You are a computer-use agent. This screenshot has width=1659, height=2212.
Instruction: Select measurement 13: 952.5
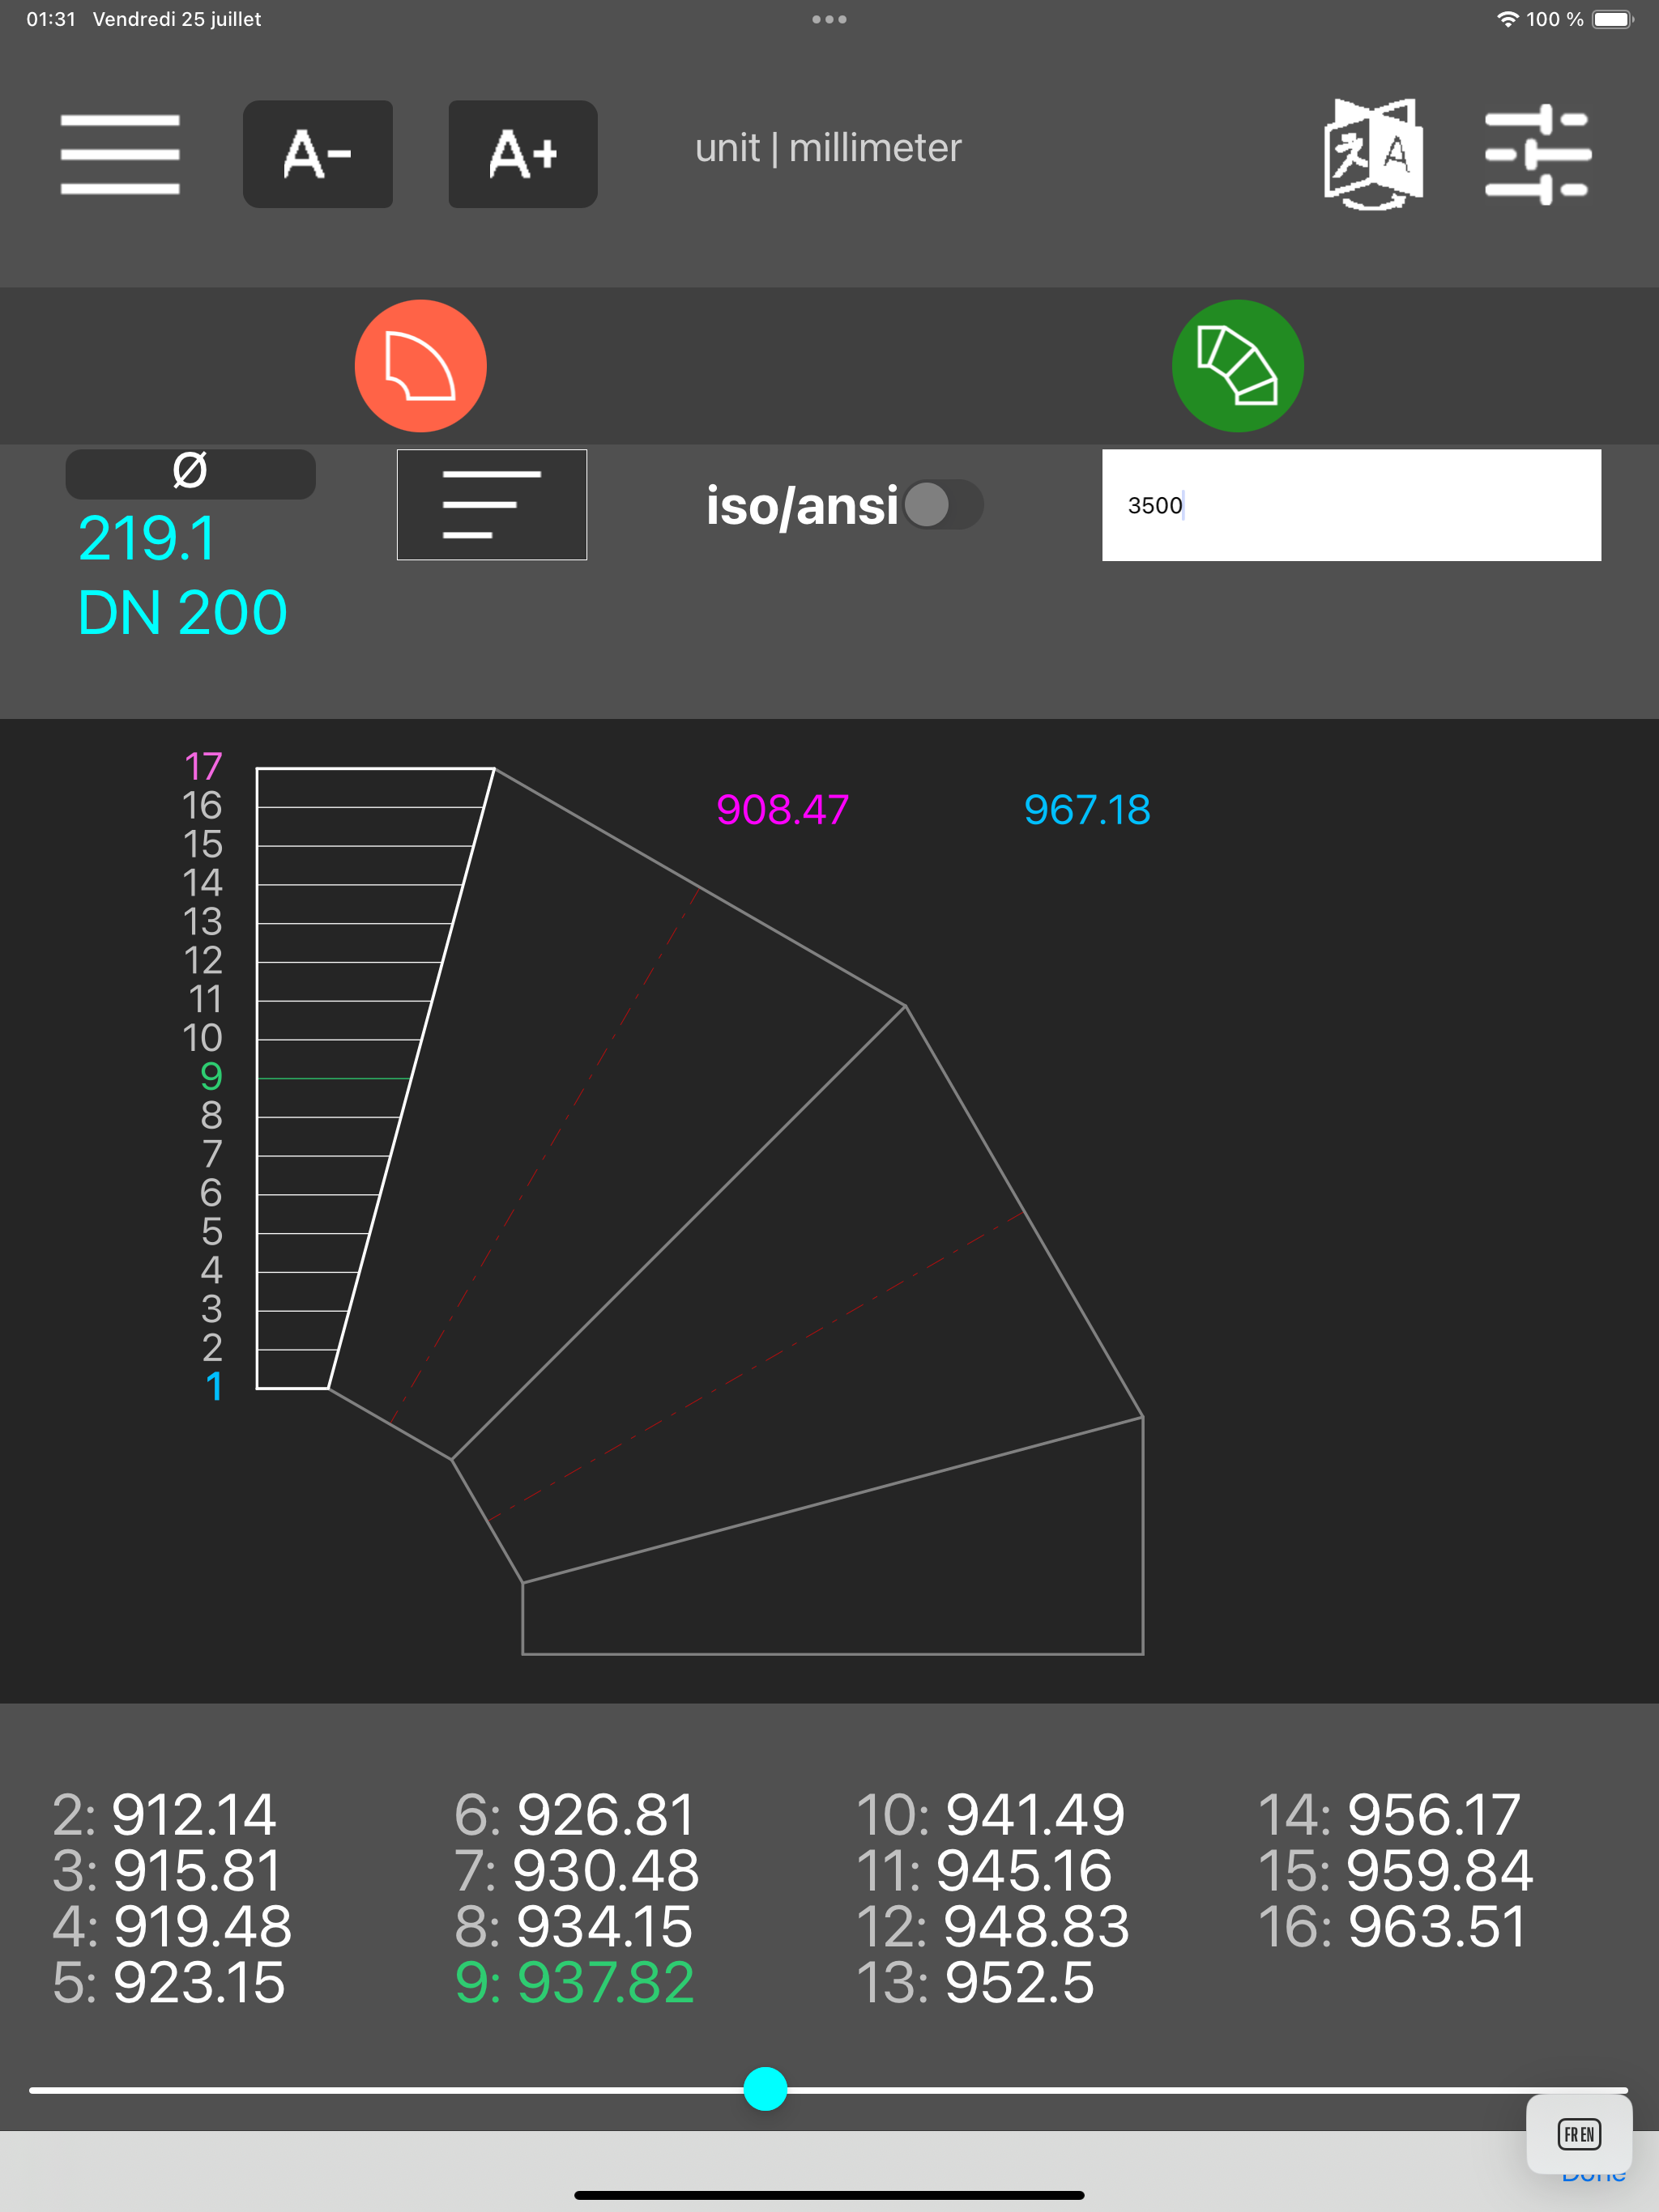(975, 1982)
